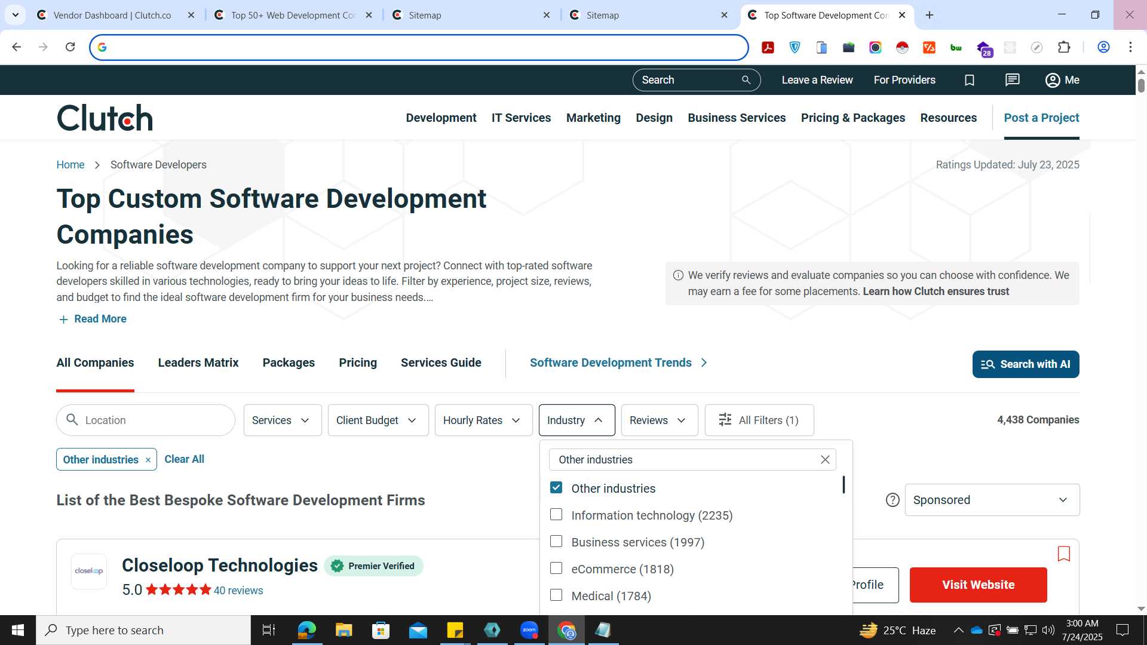Open Microsoft Edge from taskbar
1147x645 pixels.
[x=306, y=630]
